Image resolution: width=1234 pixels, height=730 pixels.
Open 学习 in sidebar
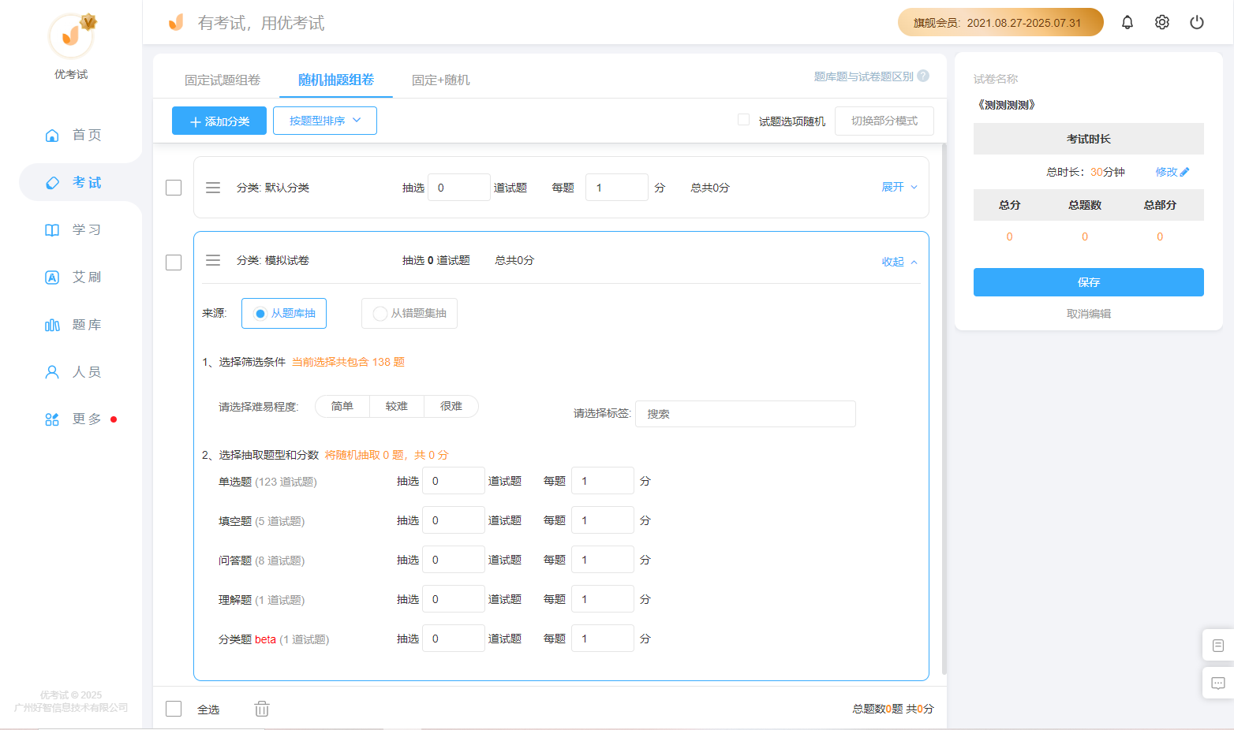[73, 229]
